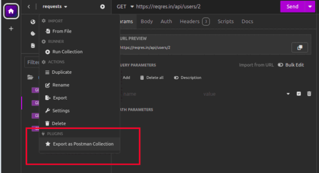Screen dimensions: 319x173
Task: Click the plus icon below Home
Action: pyautogui.click(x=11, y=29)
